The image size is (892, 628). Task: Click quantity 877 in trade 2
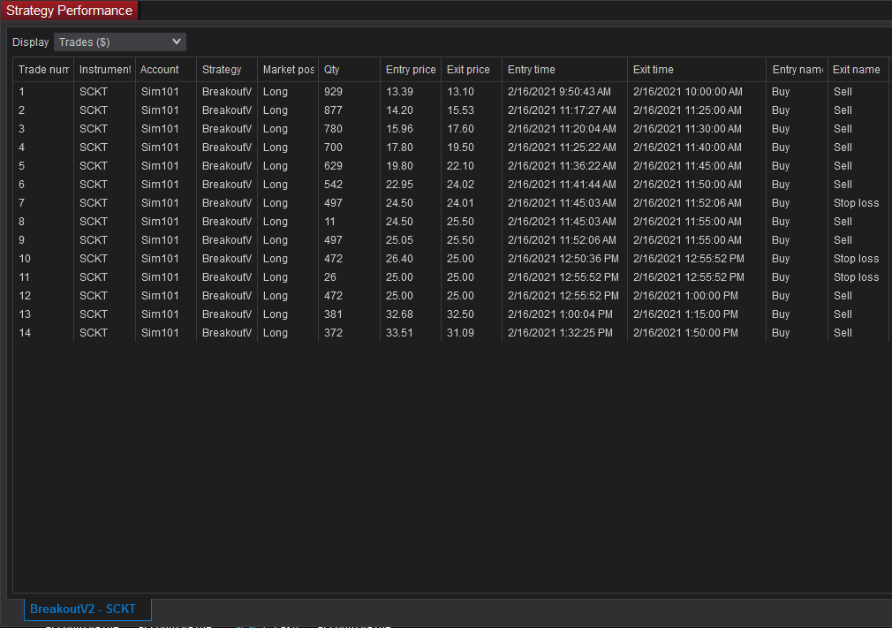[x=333, y=110]
